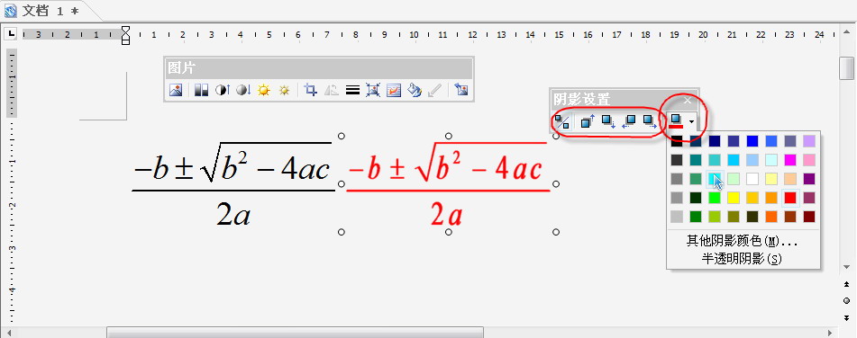857x338 pixels.
Task: Close the 阴影设置 toolbar
Action: 688,101
